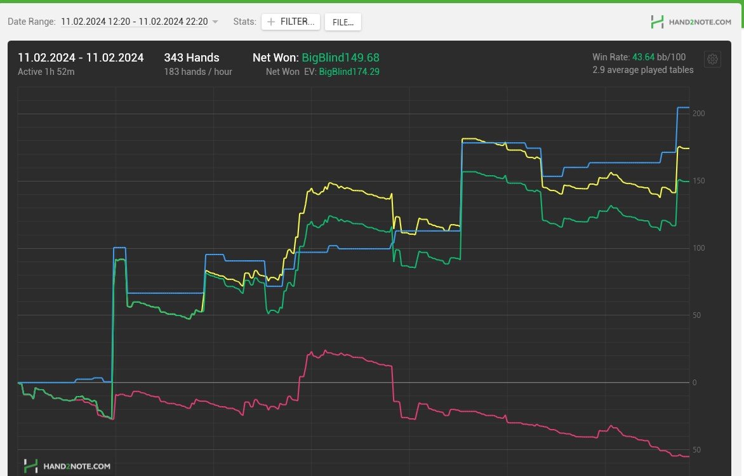Click the plus icon in FILTER button
This screenshot has width=744, height=476.
click(x=271, y=22)
